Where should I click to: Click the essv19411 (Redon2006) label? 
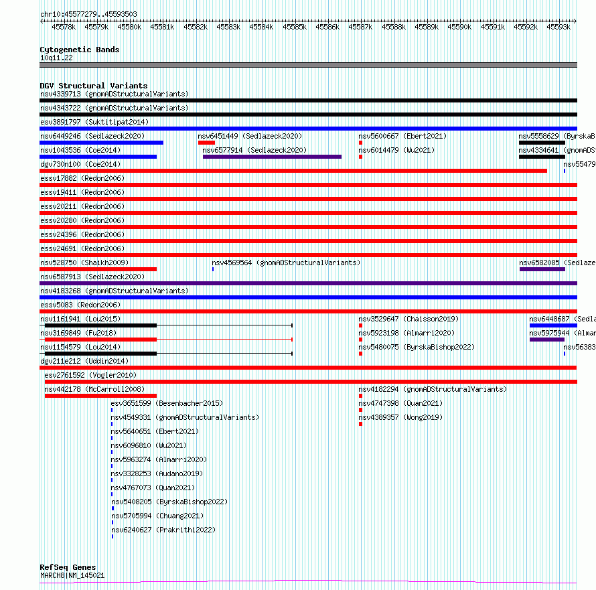point(82,192)
